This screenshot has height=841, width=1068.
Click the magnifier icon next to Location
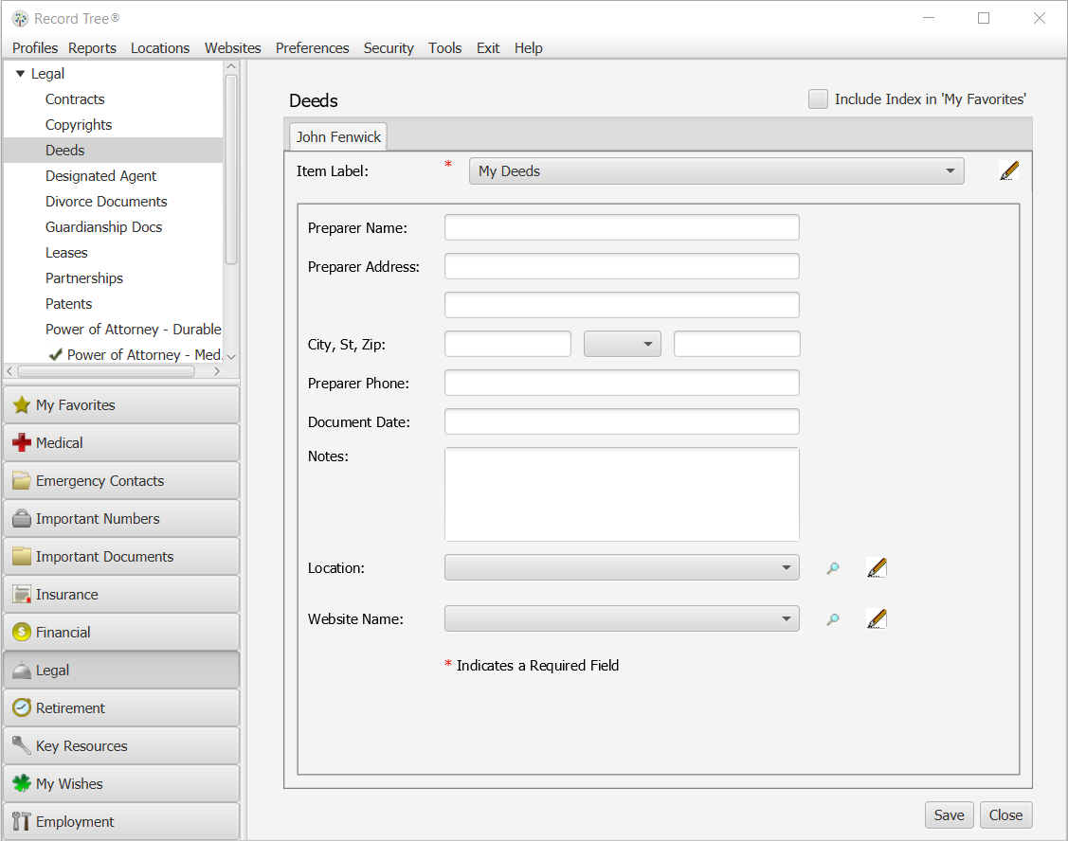click(x=832, y=567)
